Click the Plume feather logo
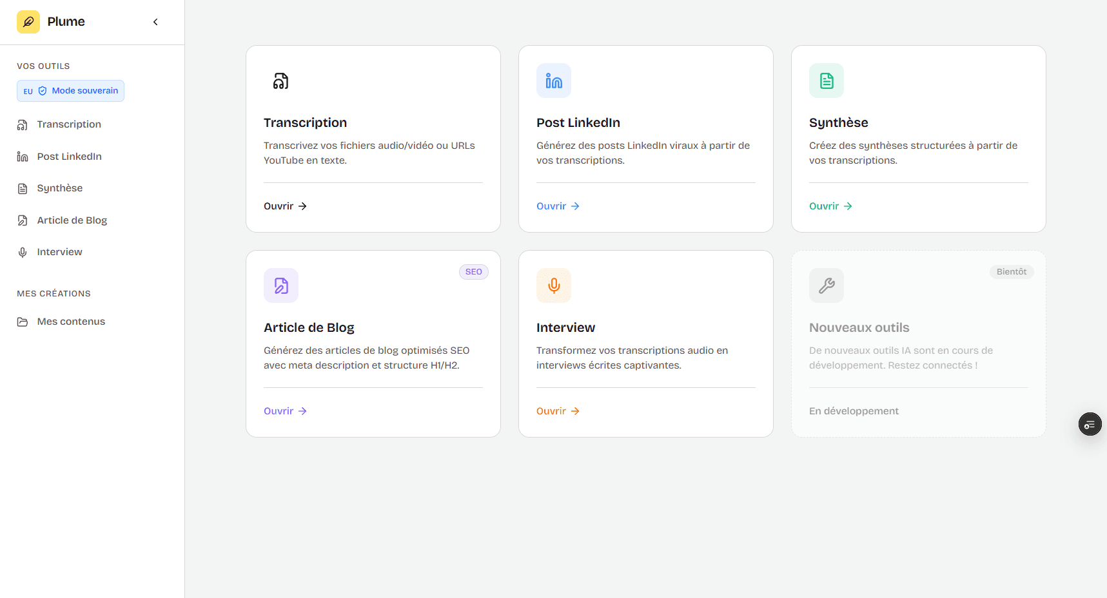This screenshot has width=1107, height=598. (28, 21)
